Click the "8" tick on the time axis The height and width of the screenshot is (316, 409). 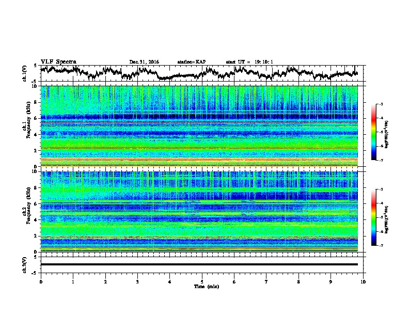(x=298, y=282)
